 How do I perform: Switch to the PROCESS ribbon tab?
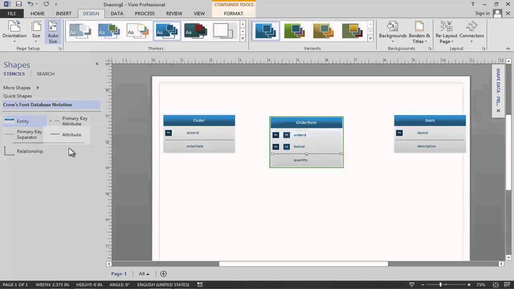coord(145,13)
